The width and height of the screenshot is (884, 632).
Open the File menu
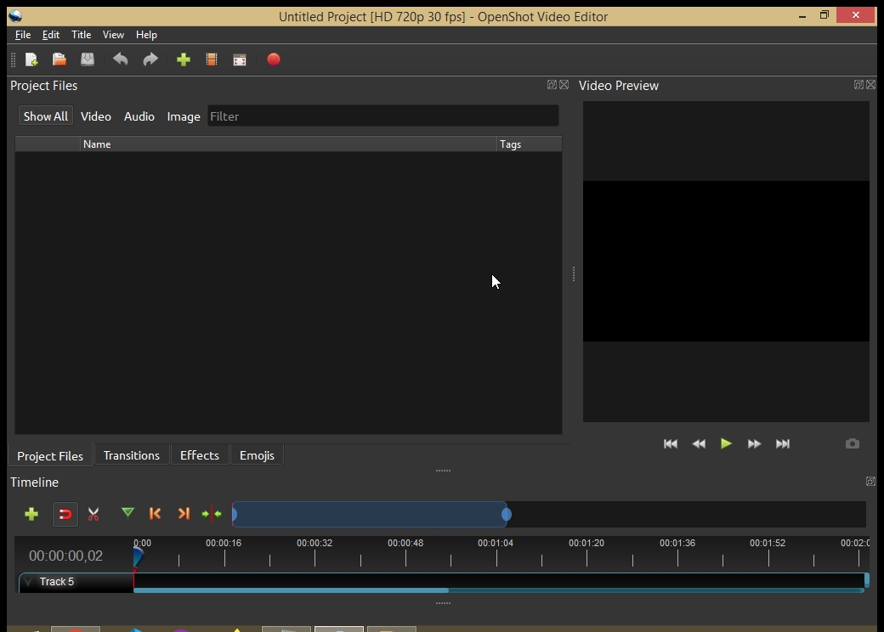[23, 35]
